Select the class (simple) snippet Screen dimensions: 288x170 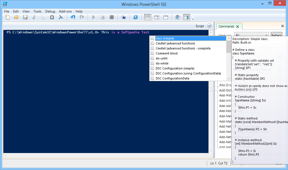coord(188,38)
